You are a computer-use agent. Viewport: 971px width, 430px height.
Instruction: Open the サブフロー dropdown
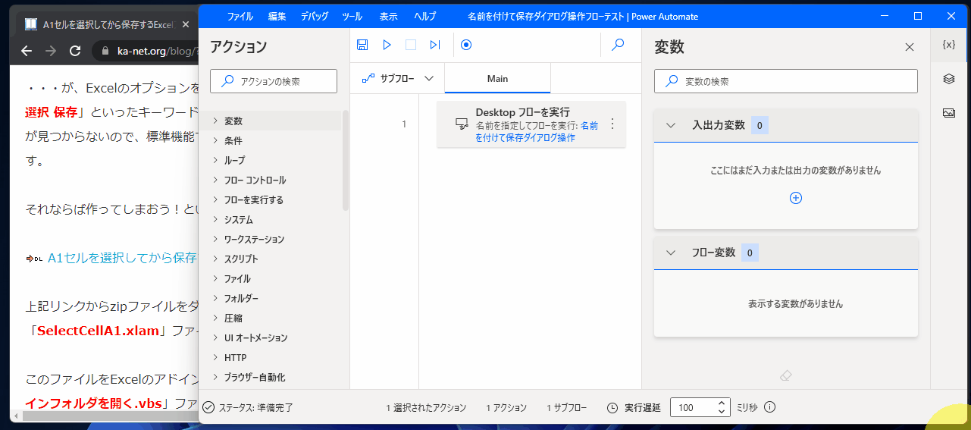(398, 78)
